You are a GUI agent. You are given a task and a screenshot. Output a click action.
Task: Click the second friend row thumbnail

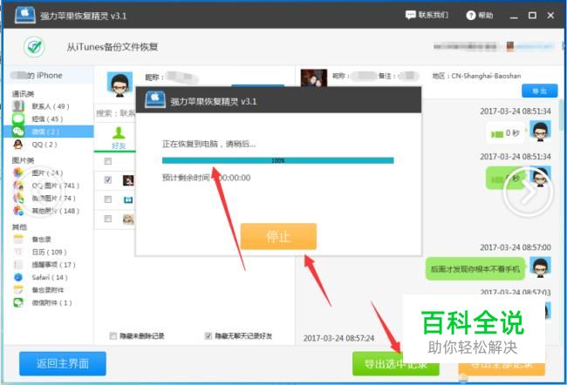[128, 180]
